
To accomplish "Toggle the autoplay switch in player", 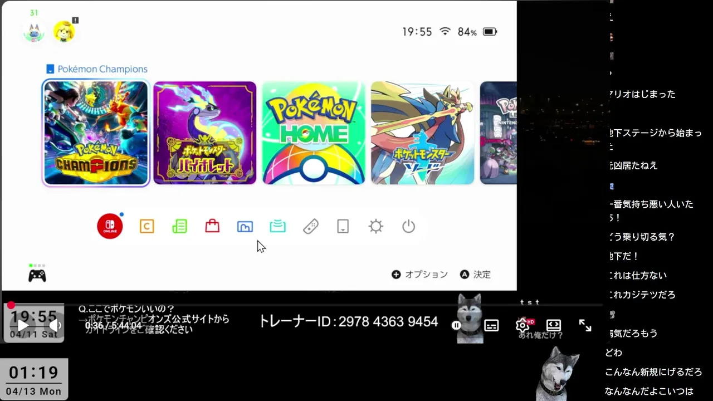I will 458,325.
